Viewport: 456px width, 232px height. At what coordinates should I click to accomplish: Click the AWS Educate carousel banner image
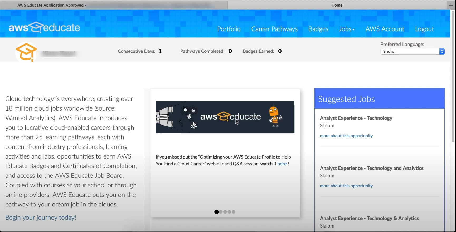(x=225, y=117)
